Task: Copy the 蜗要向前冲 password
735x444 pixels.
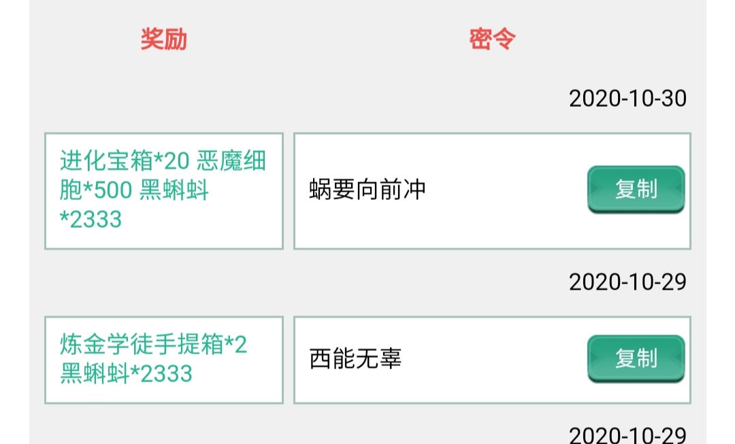Action: (x=636, y=189)
